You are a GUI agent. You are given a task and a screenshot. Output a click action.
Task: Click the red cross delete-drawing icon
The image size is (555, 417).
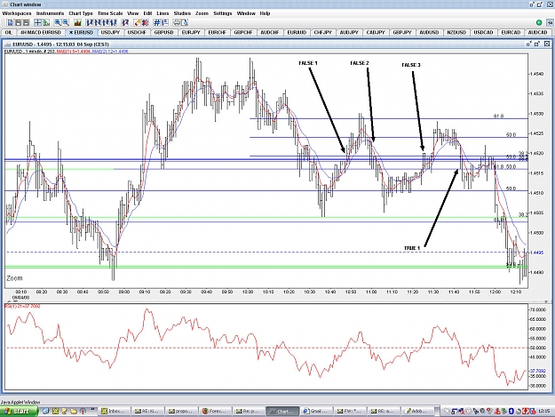tap(145, 23)
